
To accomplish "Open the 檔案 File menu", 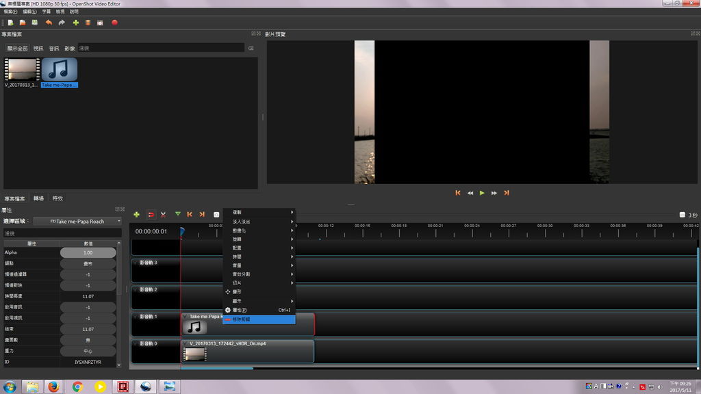I will pos(10,12).
